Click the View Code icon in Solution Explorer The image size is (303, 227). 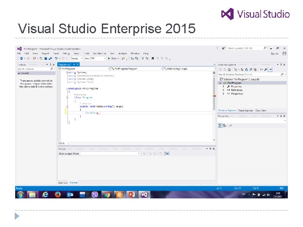tap(261, 69)
